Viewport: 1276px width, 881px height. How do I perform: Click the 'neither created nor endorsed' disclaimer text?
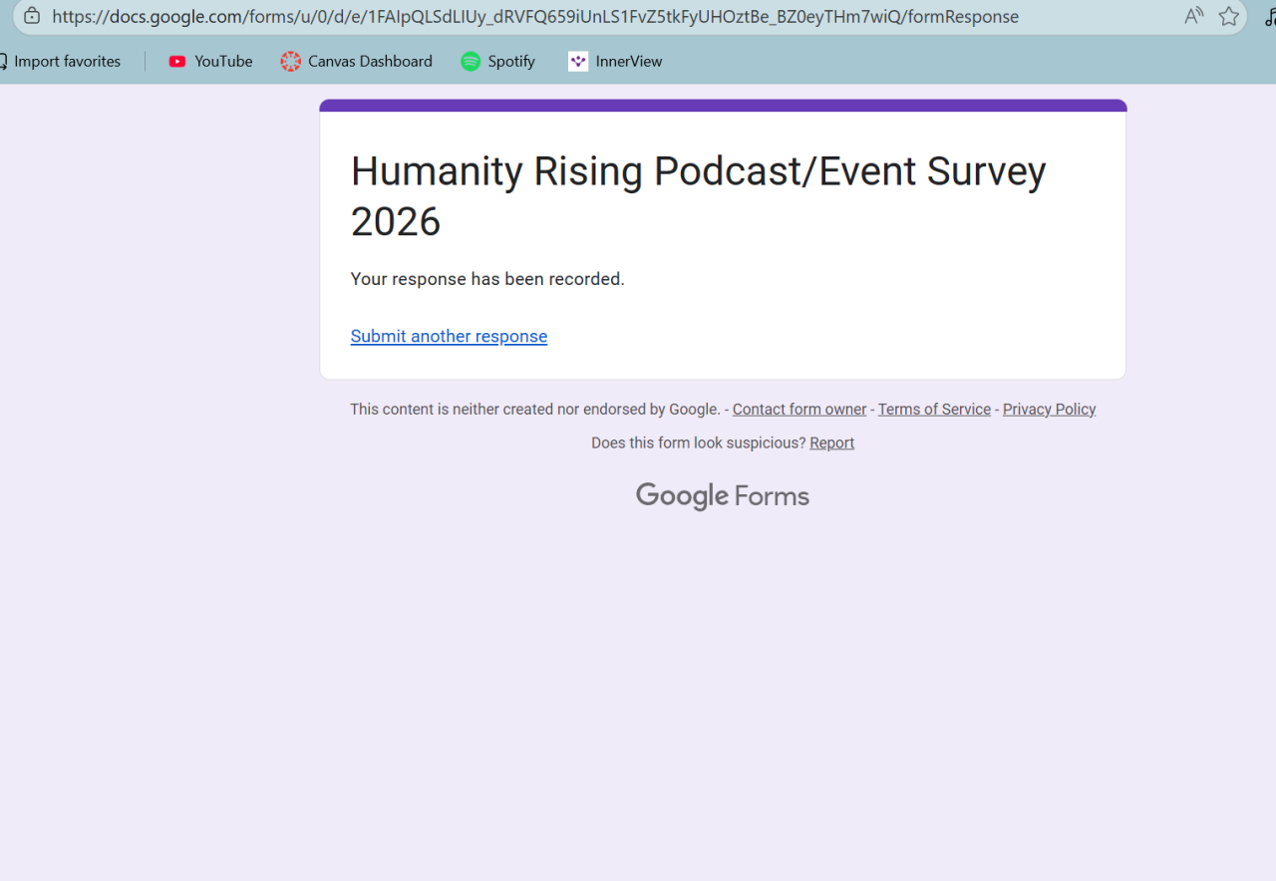coord(534,410)
